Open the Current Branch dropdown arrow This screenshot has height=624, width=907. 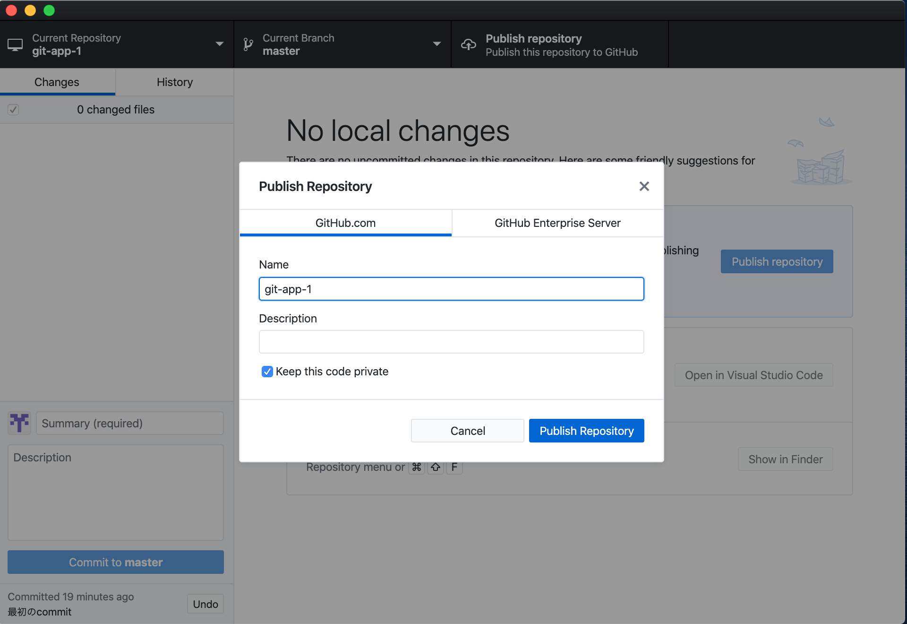pyautogui.click(x=436, y=44)
